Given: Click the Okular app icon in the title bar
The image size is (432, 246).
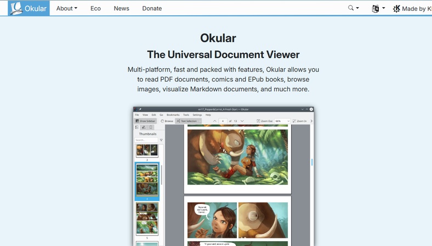Looking at the screenshot, I should 135,109.
